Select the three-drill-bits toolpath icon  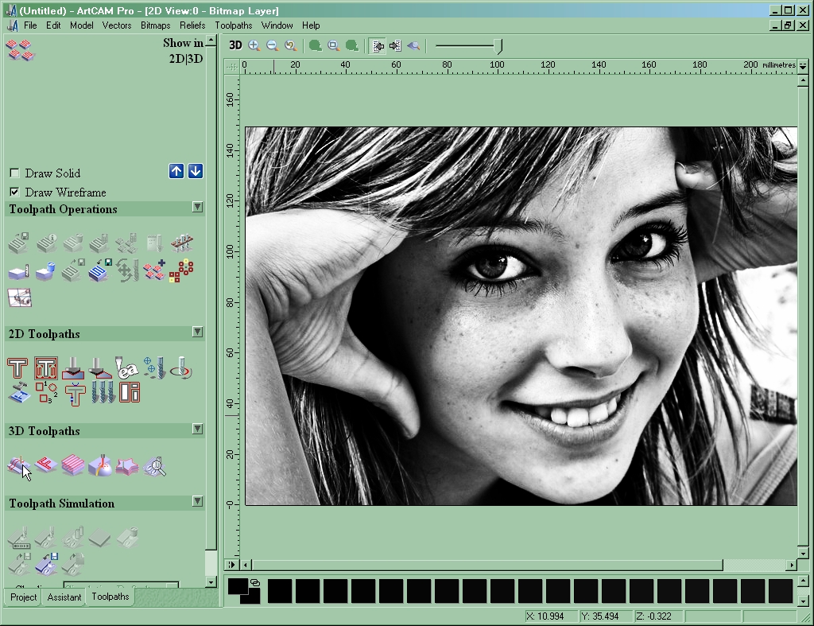click(x=103, y=392)
